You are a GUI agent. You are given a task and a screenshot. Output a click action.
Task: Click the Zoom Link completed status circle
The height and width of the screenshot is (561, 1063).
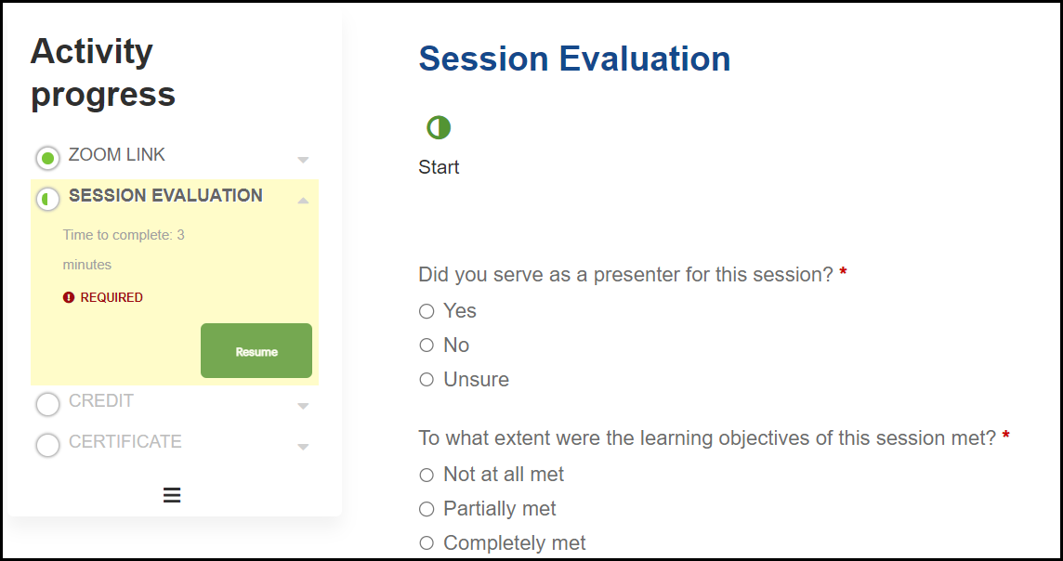pyautogui.click(x=47, y=159)
